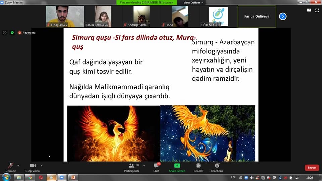322x181 pixels.
Task: Click the fire phoenix image on the slide
Action: click(x=114, y=134)
